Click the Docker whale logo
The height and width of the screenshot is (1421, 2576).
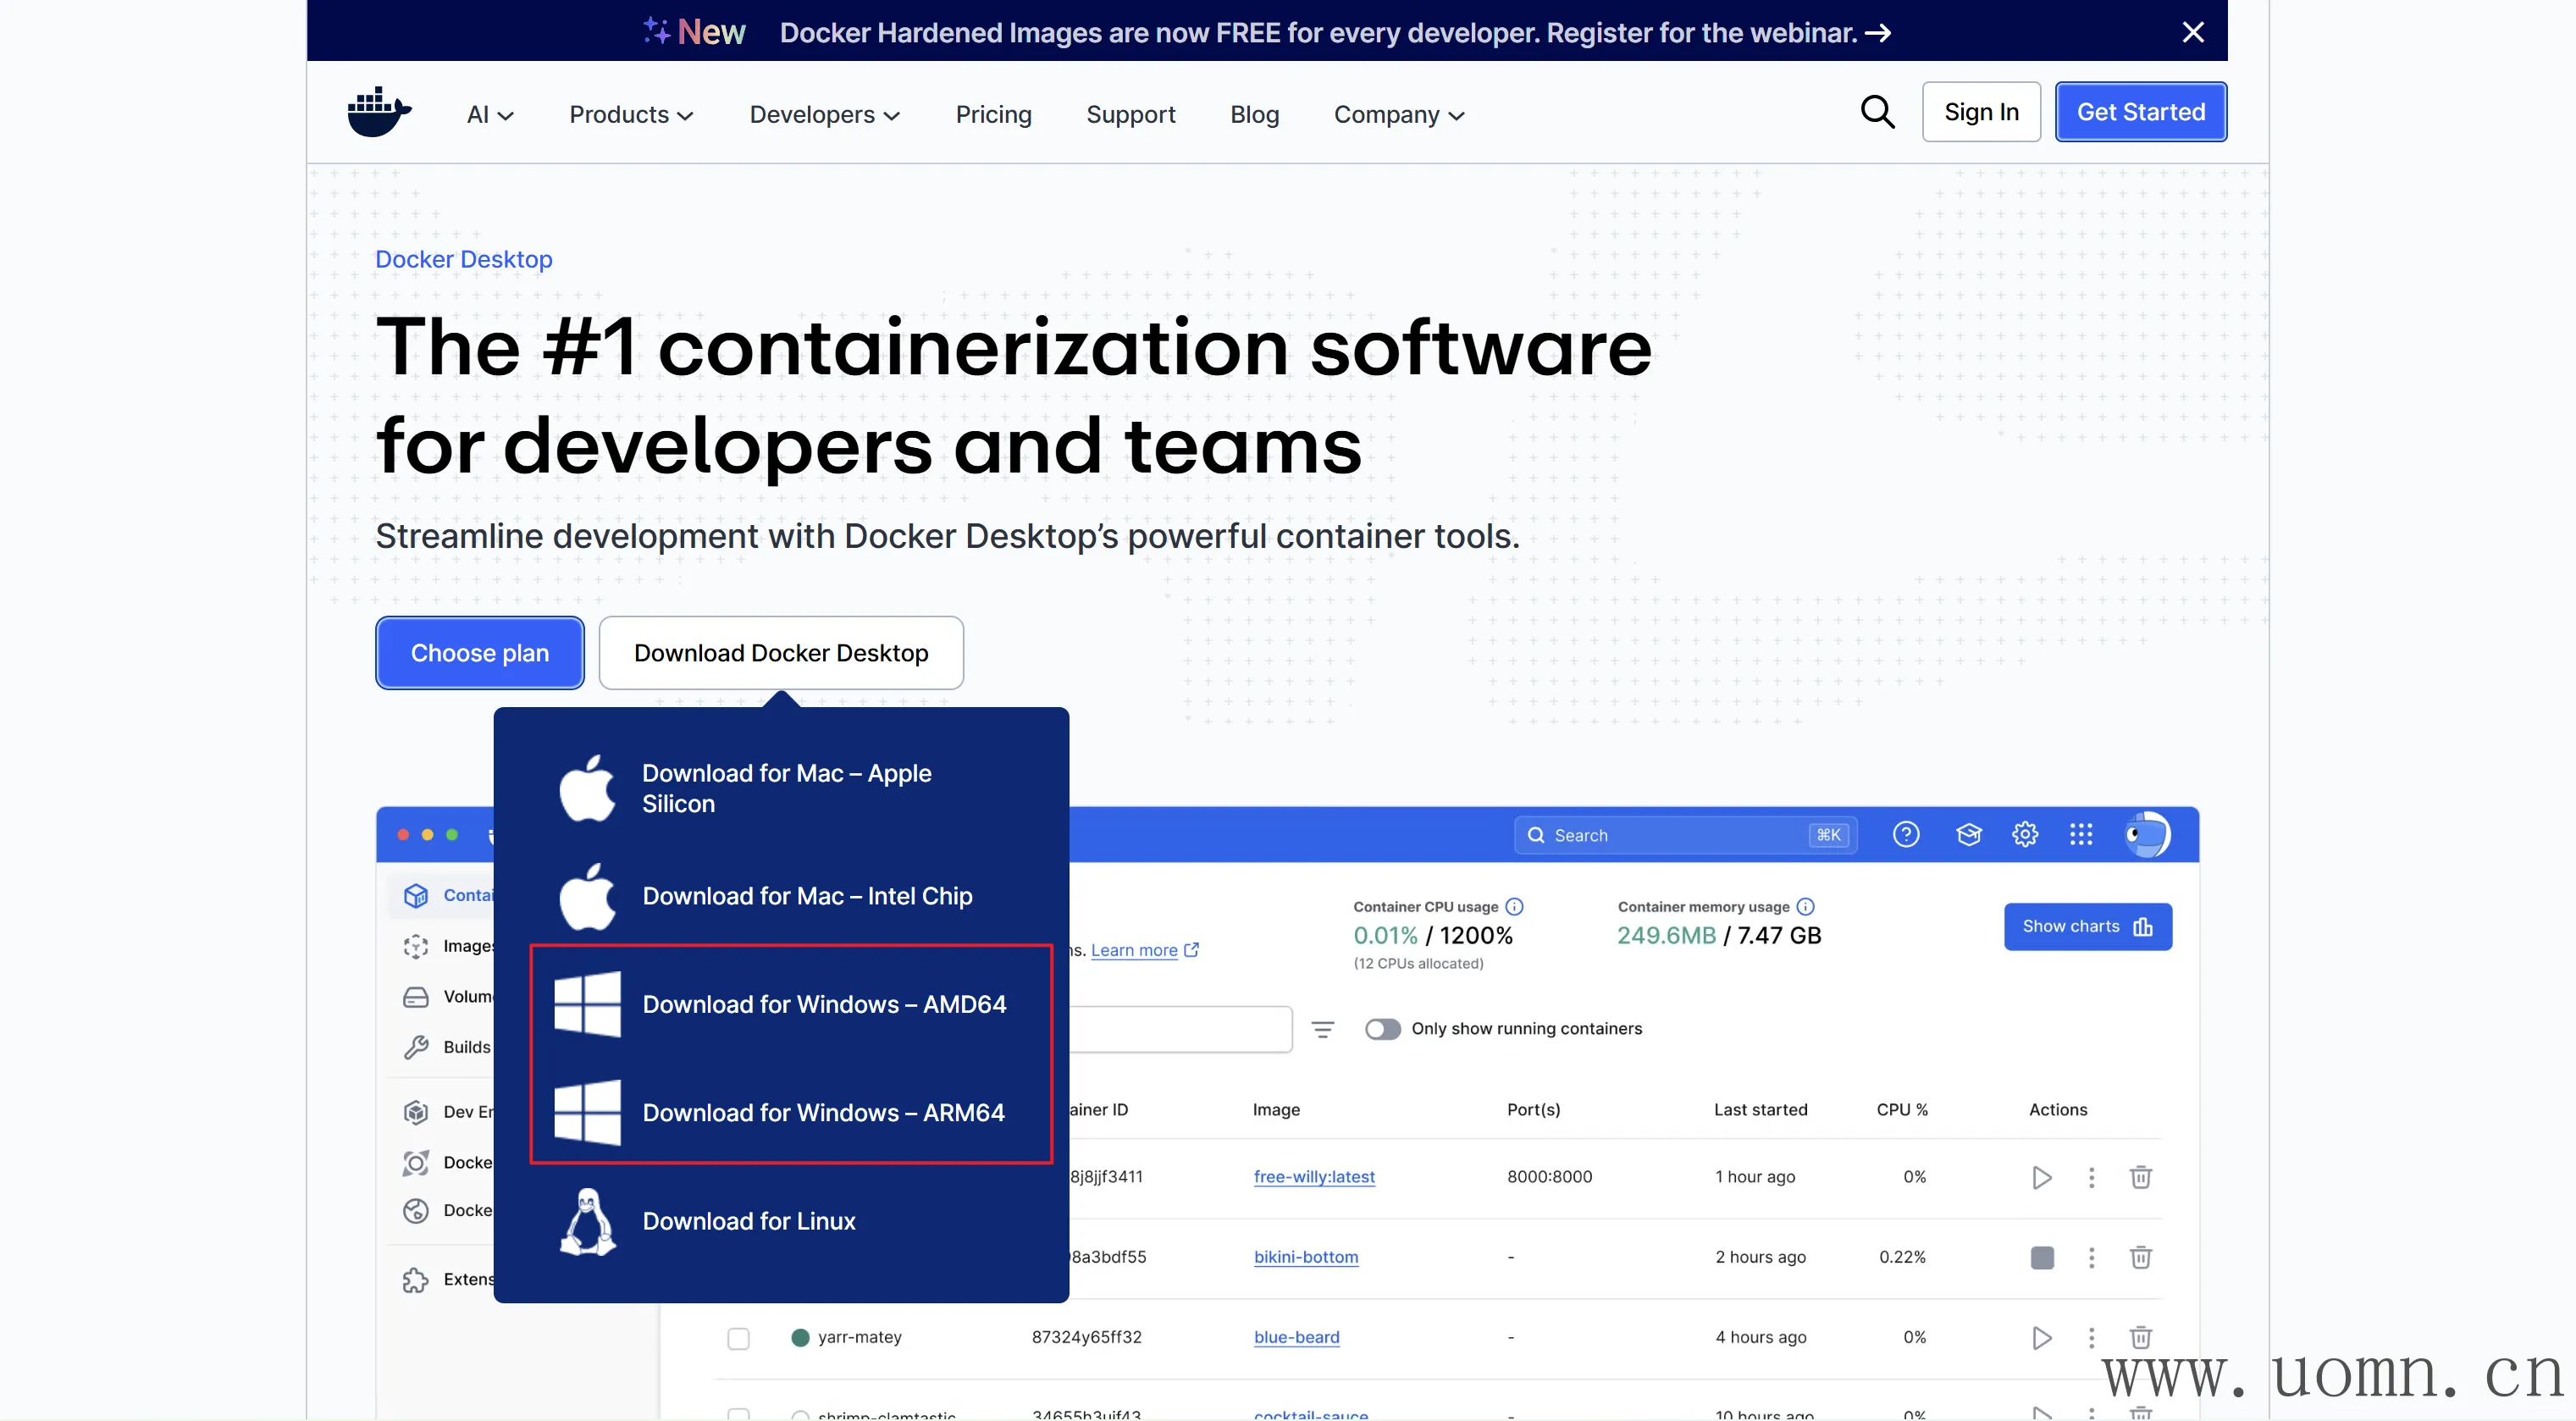379,112
